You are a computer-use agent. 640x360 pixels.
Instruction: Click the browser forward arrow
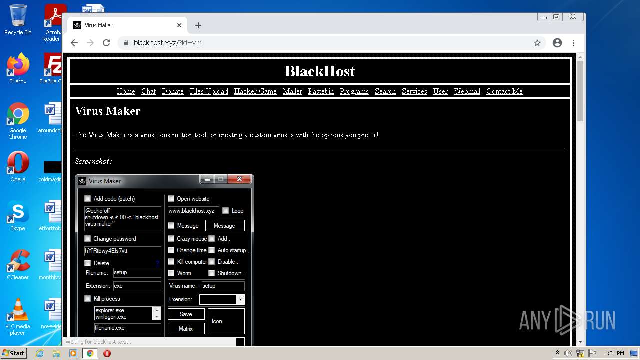90,43
